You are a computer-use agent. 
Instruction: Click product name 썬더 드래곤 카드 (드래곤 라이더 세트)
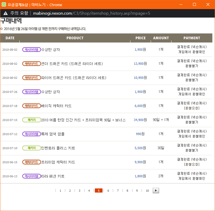[72, 64]
